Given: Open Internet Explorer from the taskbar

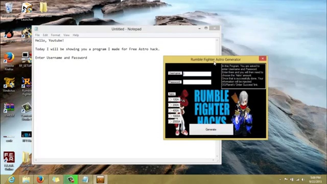Looking at the screenshot, I should (x=11, y=179).
